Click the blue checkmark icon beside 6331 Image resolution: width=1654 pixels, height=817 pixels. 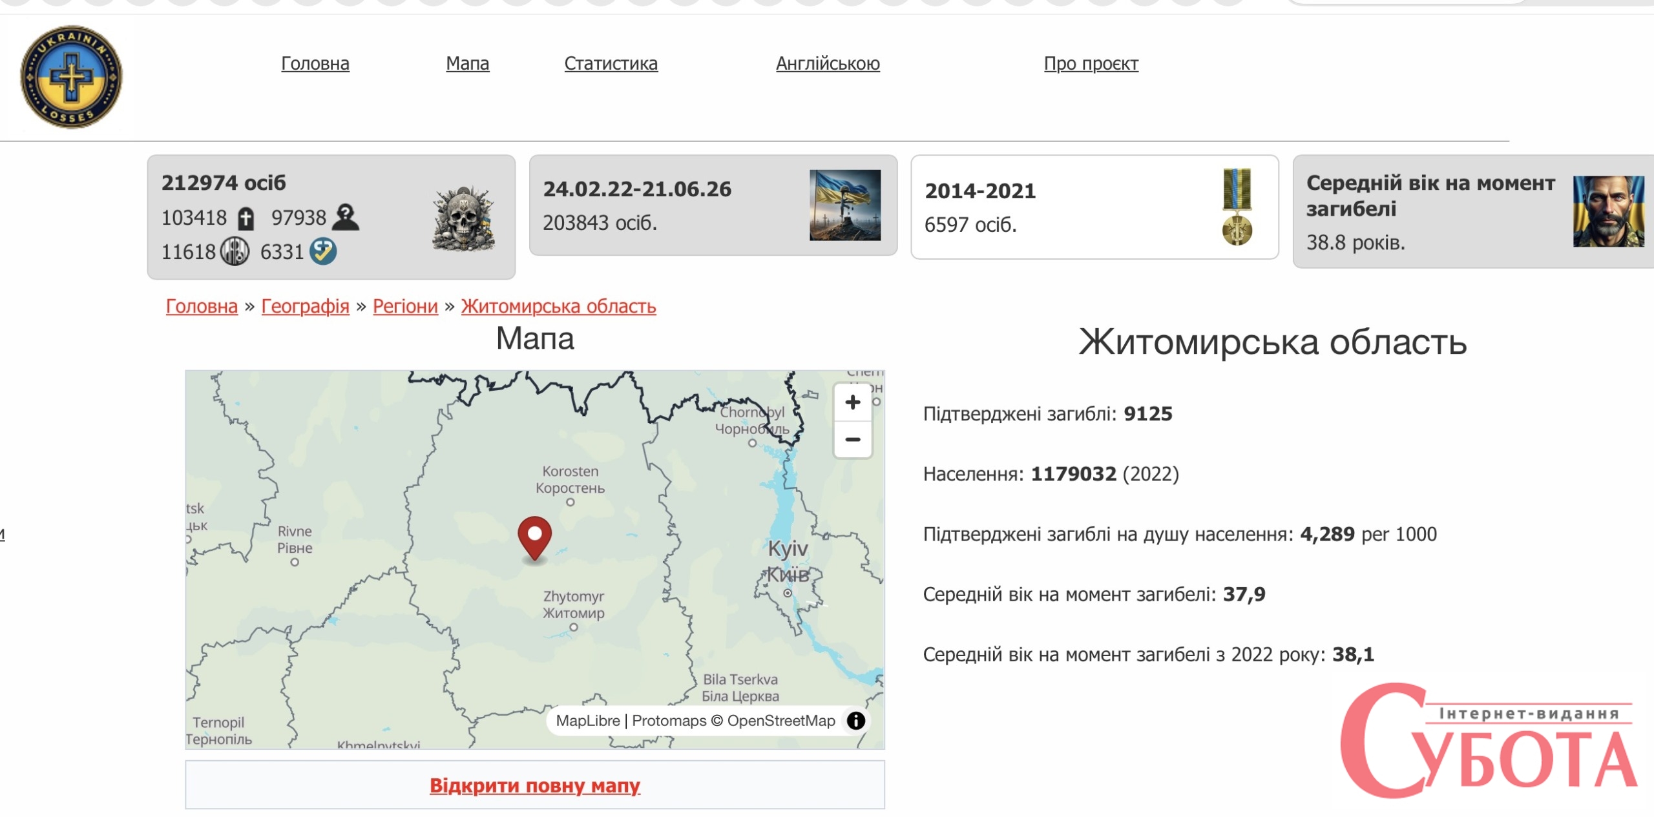[x=323, y=251]
